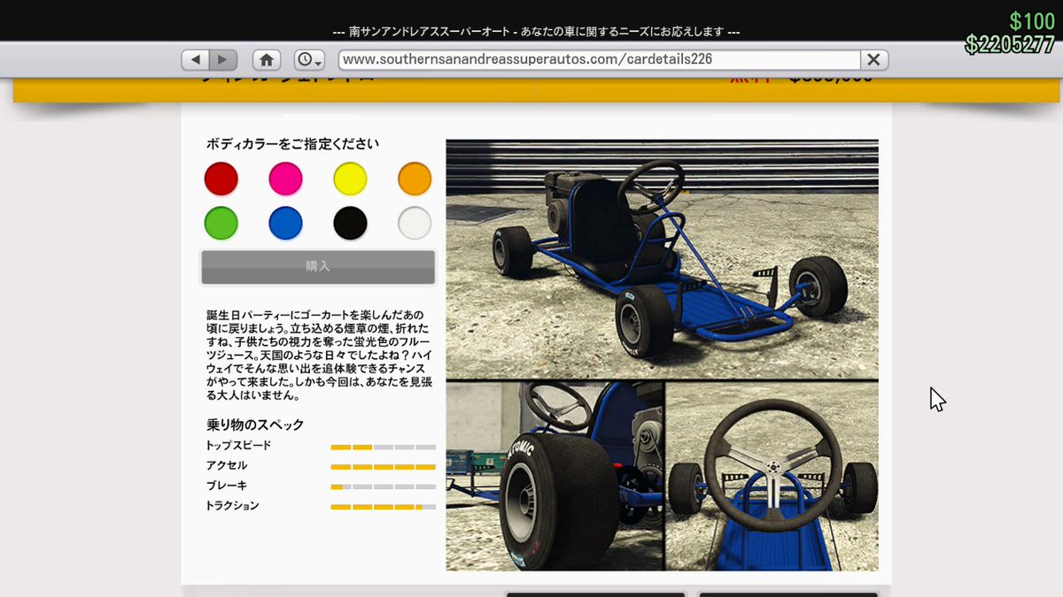The height and width of the screenshot is (597, 1063).
Task: Click the 乗り物のスペック heading
Action: pyautogui.click(x=255, y=425)
